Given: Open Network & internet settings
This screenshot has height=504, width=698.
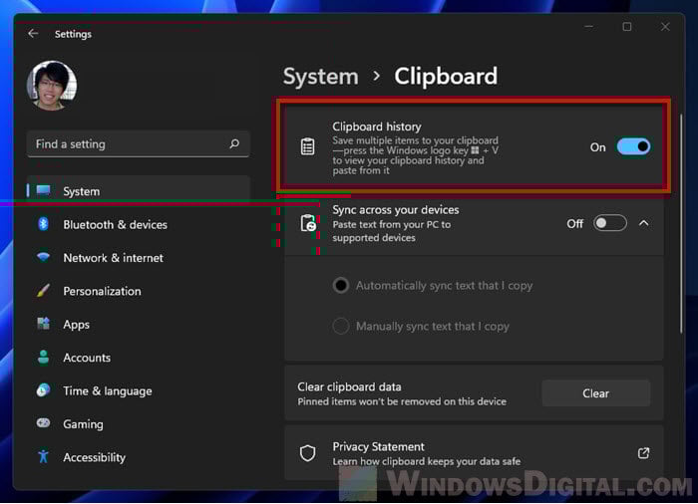Looking at the screenshot, I should point(138,258).
